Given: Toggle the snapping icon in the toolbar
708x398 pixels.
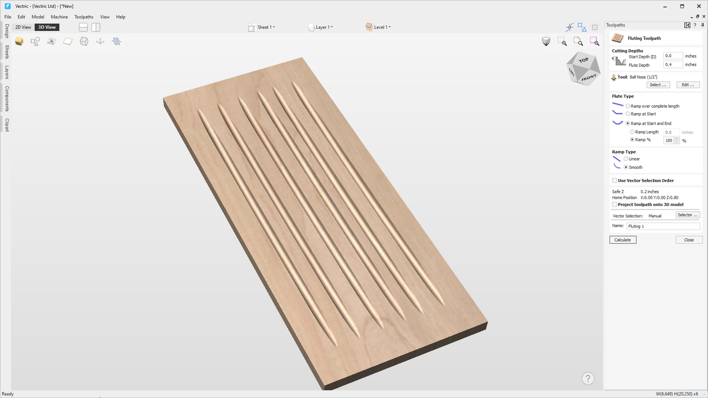Looking at the screenshot, I should tap(569, 27).
